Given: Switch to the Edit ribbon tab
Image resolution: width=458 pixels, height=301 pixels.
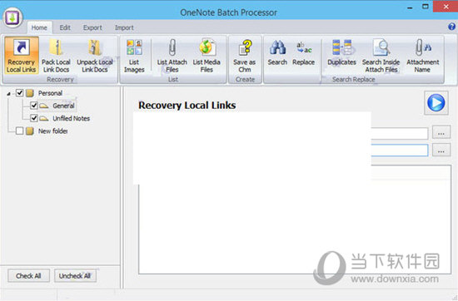Looking at the screenshot, I should 65,27.
